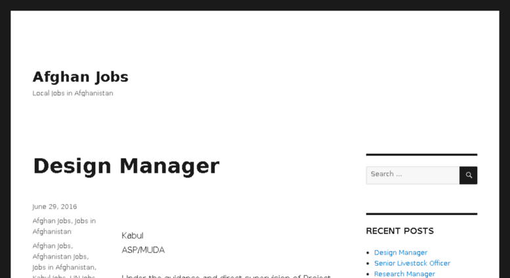Open the UN Jobs tag
This screenshot has height=278, width=510.
coord(82,276)
